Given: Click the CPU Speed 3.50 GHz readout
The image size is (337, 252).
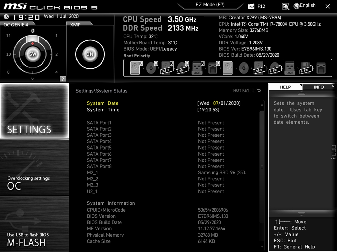Looking at the screenshot, I should coord(160,19).
